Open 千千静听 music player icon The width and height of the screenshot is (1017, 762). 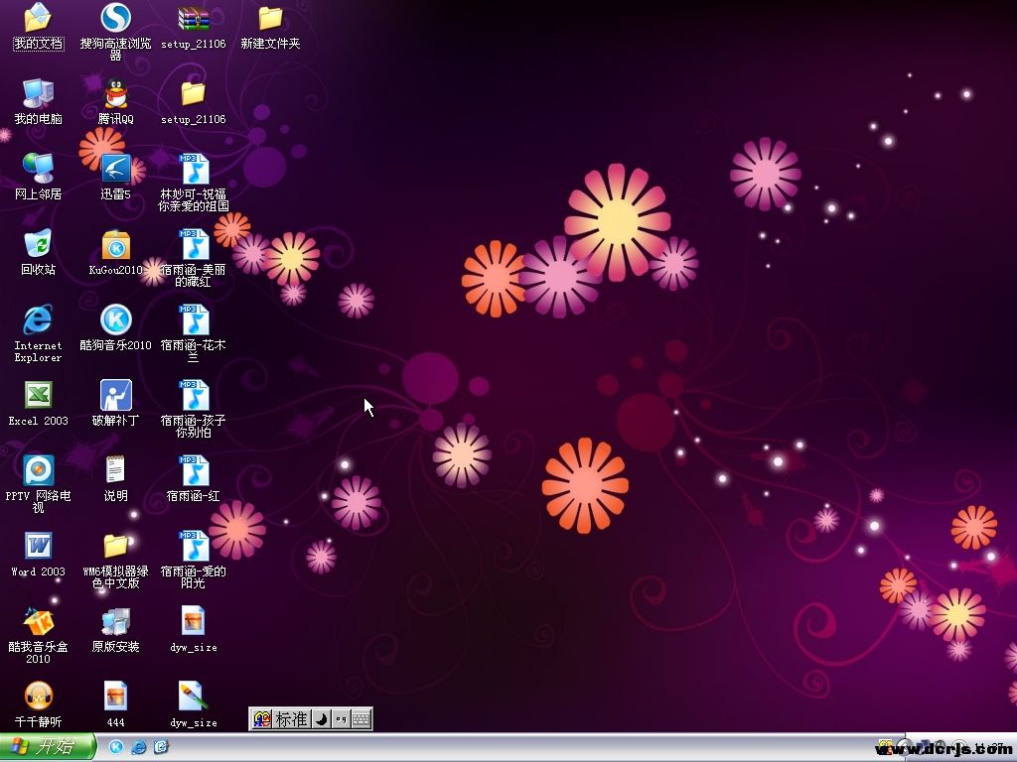38,697
